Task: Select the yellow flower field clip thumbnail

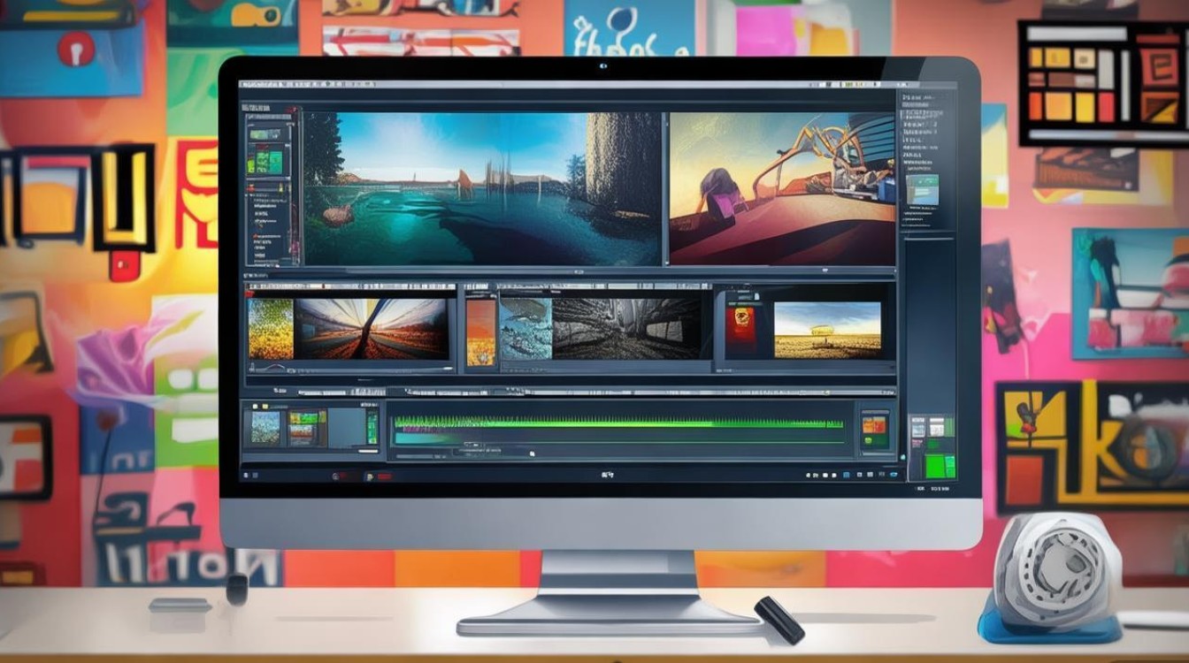Action: (x=271, y=328)
